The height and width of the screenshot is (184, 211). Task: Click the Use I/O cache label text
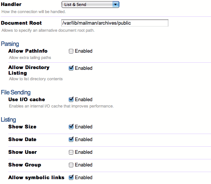point(27,99)
